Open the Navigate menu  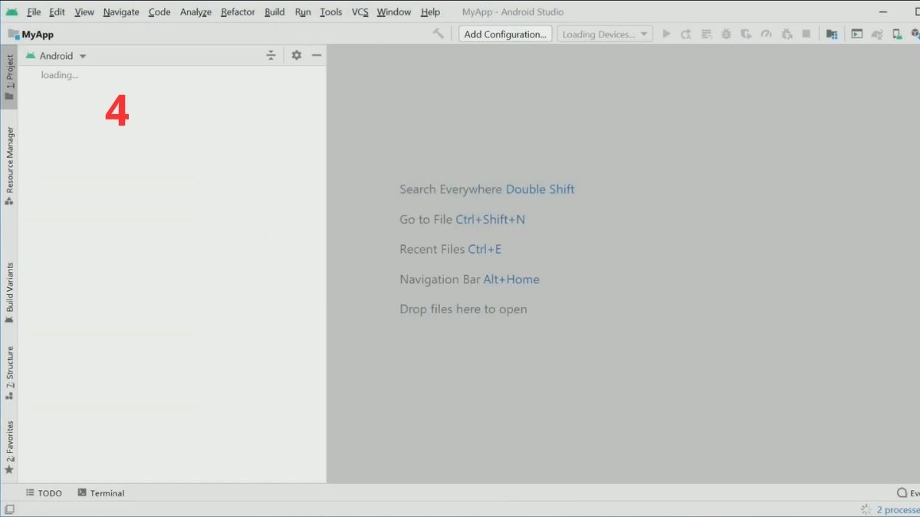[x=121, y=11]
